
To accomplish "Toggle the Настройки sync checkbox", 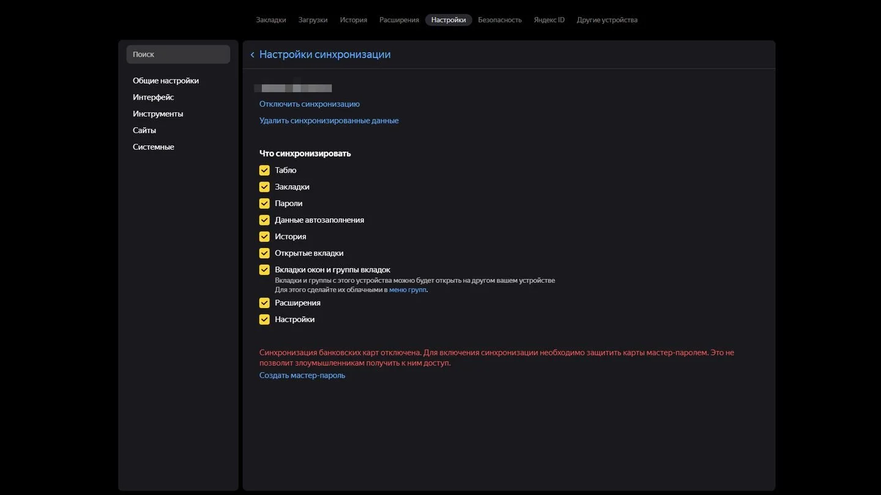I will (x=264, y=319).
